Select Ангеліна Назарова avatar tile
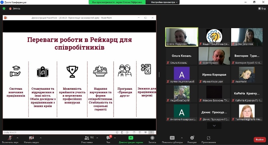The height and width of the screenshot is (145, 268). [x=182, y=113]
